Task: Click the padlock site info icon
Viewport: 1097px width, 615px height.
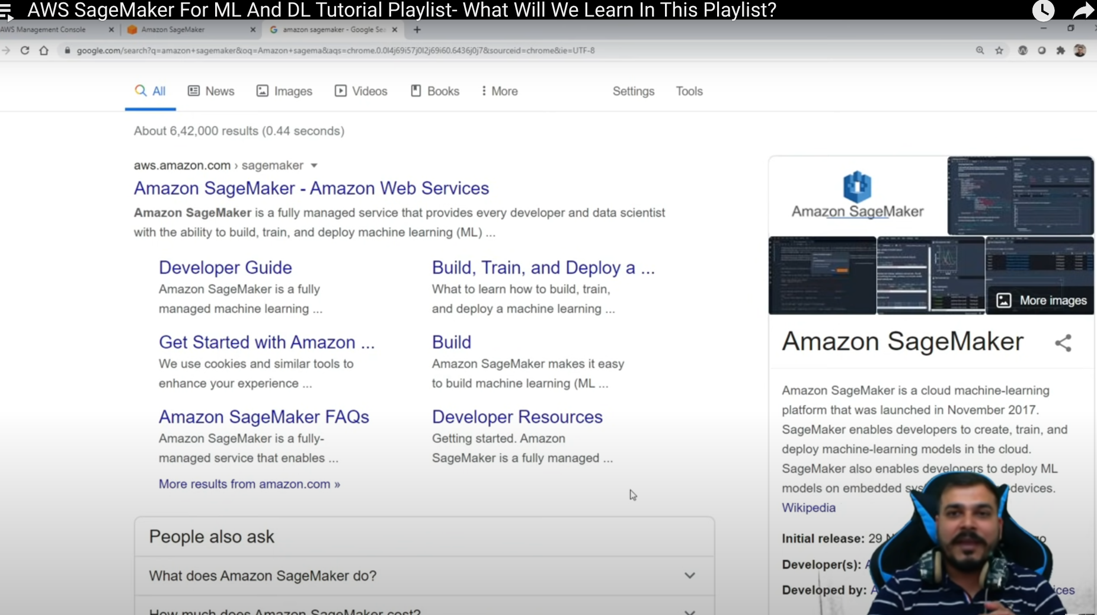Action: click(67, 50)
